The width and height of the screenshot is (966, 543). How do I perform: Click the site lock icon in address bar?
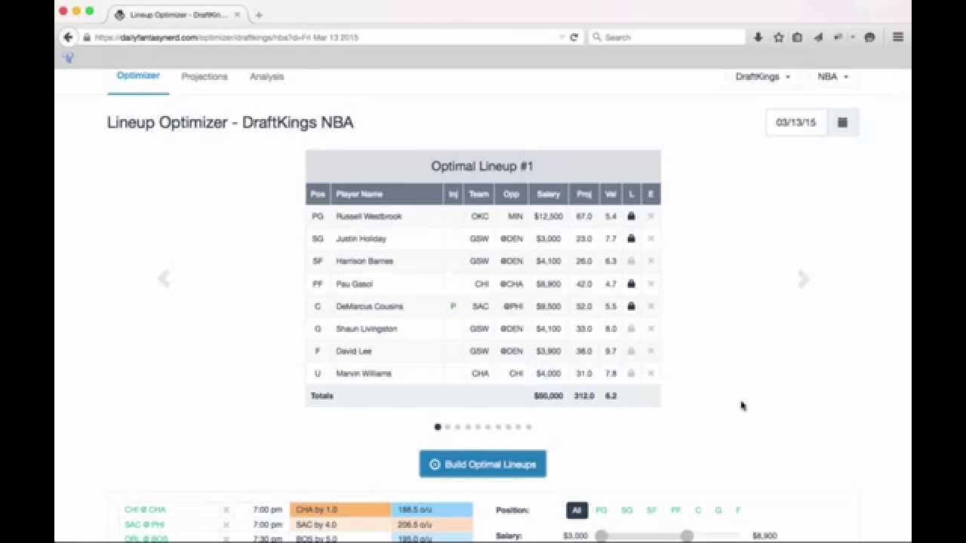87,37
